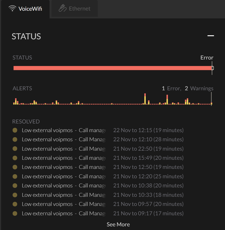This screenshot has width=225, height=230.
Task: Open the alert resolved 21 Nov to 10:38
Action: point(98,185)
